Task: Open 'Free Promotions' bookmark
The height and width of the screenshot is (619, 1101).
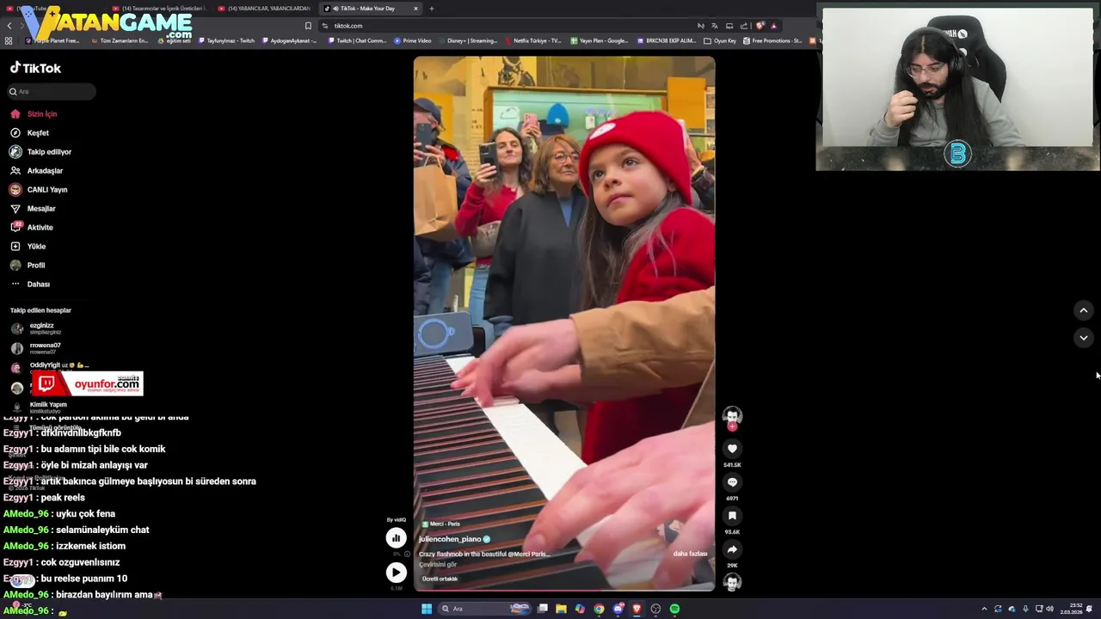Action: (773, 40)
